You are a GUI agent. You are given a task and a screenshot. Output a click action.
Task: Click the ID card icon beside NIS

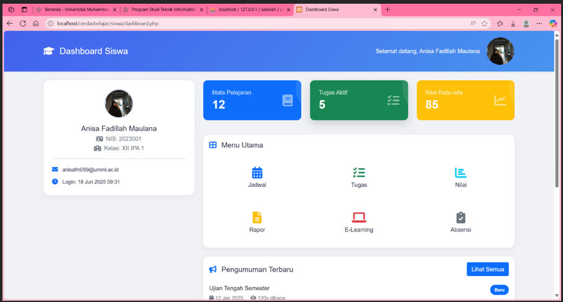pos(100,139)
